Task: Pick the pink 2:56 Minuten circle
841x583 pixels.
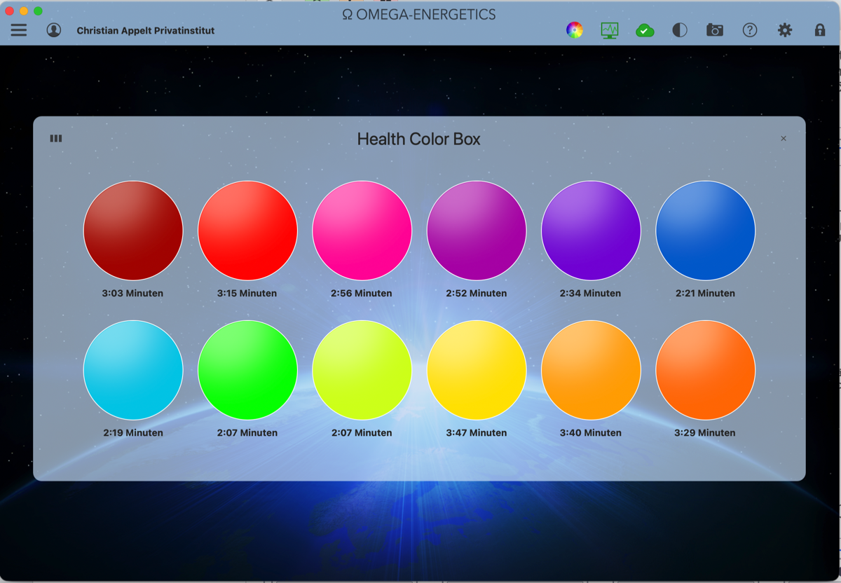Action: pos(362,231)
